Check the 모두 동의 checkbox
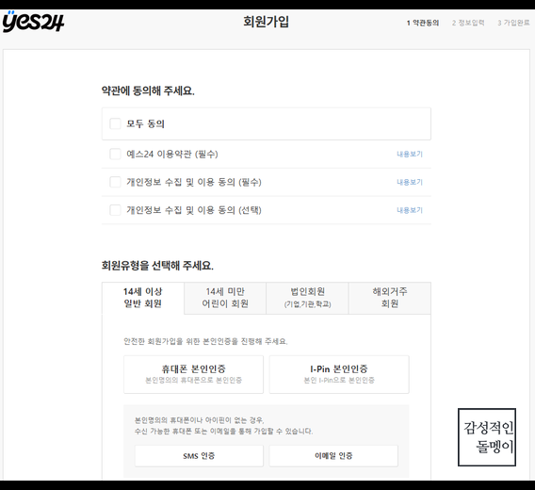535x490 pixels. click(115, 123)
